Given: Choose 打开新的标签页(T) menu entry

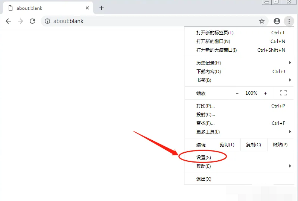Looking at the screenshot, I should (x=239, y=33).
